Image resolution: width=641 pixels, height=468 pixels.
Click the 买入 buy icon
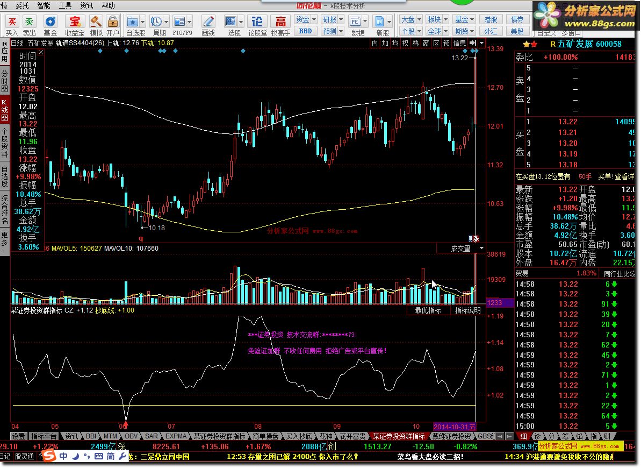(x=12, y=22)
